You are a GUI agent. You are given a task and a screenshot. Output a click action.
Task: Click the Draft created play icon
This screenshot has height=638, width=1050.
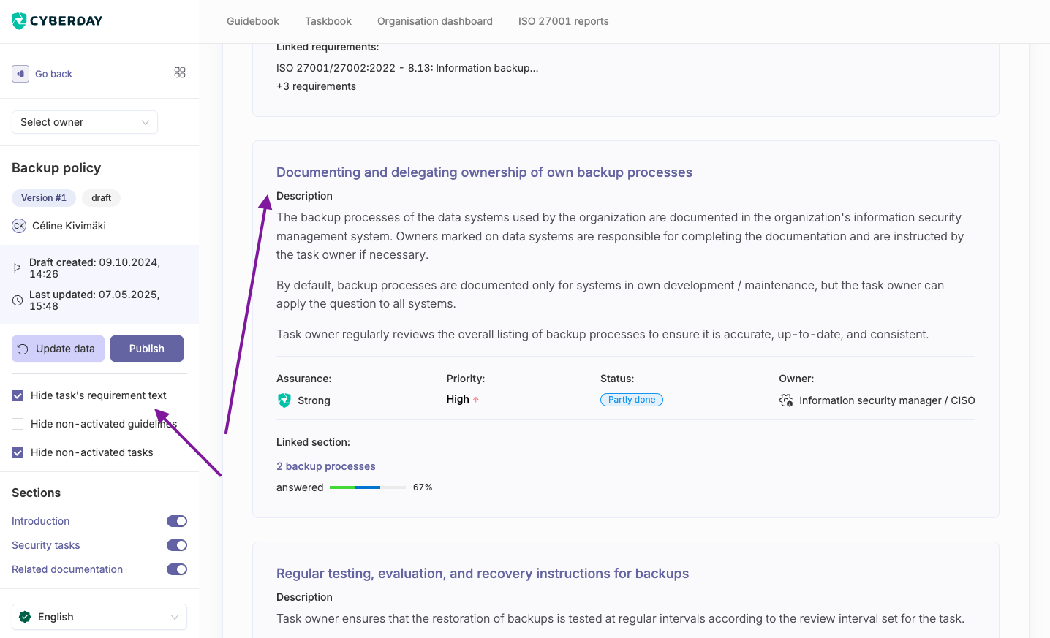(18, 268)
